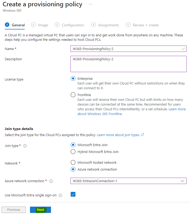Select Microsoft hosted network radio button
This screenshot has height=214, width=190.
(x=73, y=162)
